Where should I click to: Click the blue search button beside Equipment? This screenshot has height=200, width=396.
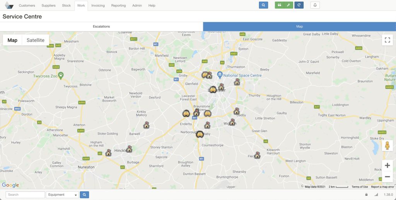[84, 195]
